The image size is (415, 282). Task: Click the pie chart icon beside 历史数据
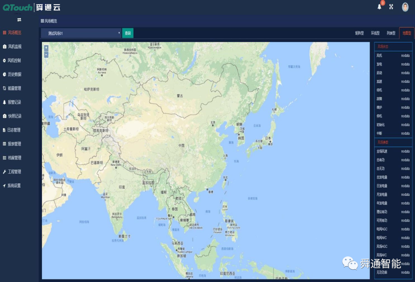pos(5,74)
